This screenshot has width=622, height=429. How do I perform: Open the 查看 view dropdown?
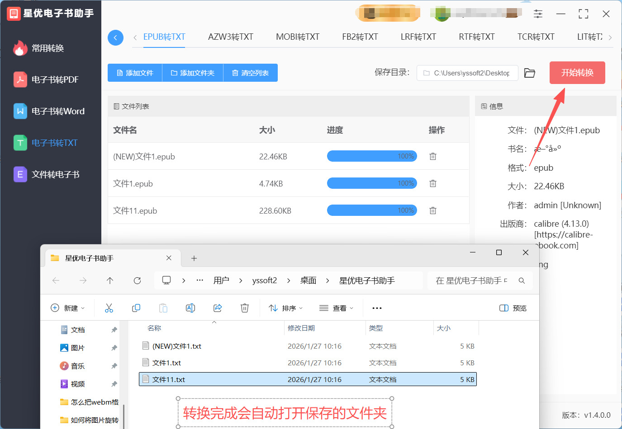click(x=336, y=308)
